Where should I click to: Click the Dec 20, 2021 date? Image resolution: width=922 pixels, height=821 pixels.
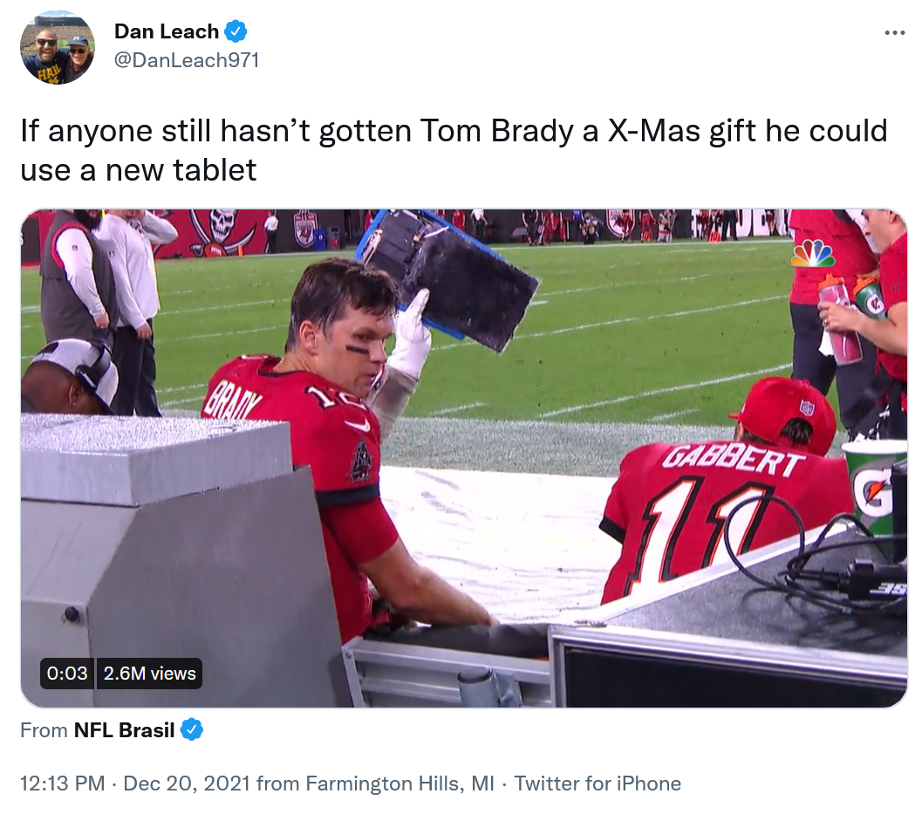187,783
